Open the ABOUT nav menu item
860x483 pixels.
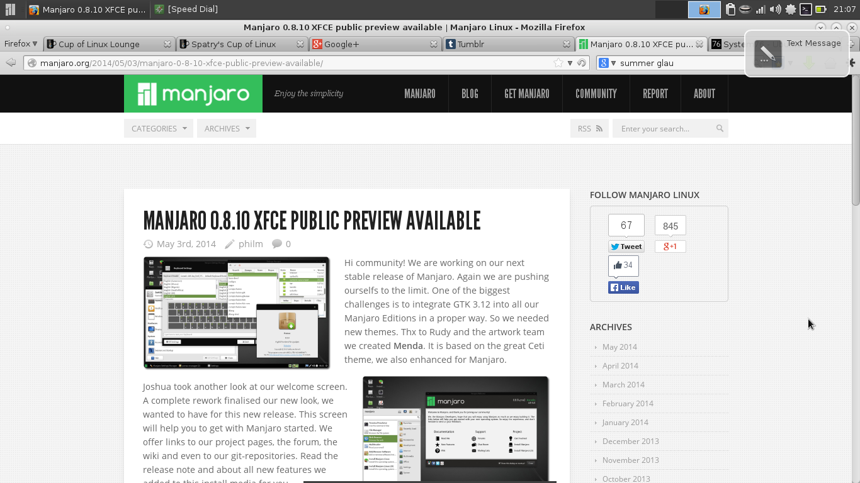click(704, 94)
